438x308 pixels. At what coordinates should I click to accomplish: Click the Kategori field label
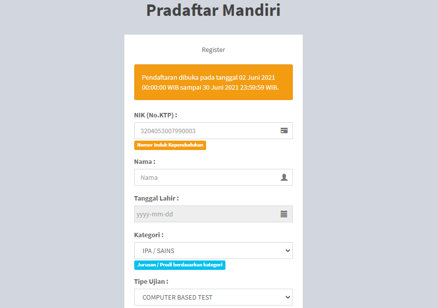pos(149,235)
